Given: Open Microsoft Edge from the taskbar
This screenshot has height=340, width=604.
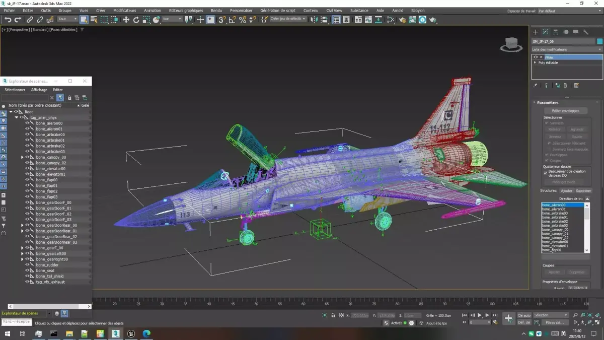Looking at the screenshot, I should (146, 333).
